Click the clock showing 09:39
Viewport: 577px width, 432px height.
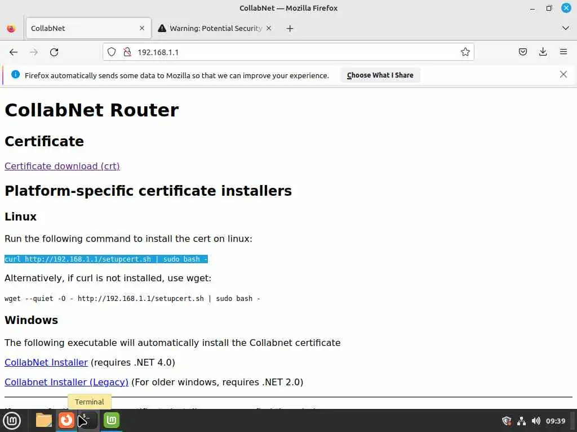[x=556, y=421]
